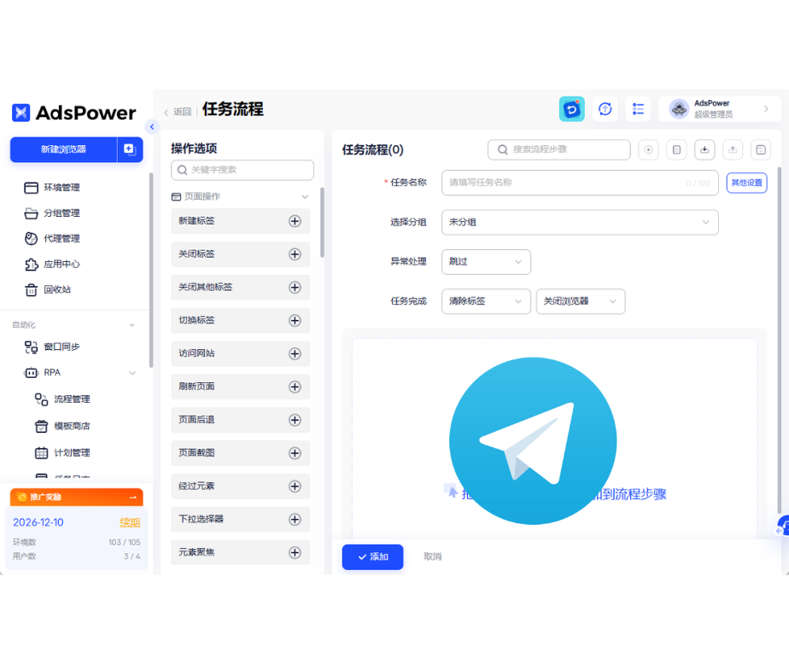Open the task list icon in header

pyautogui.click(x=638, y=108)
